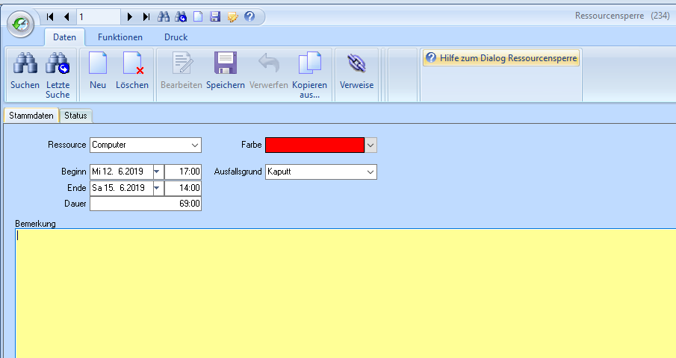The width and height of the screenshot is (676, 358).
Task: Click the quick-access help question mark
Action: click(249, 16)
